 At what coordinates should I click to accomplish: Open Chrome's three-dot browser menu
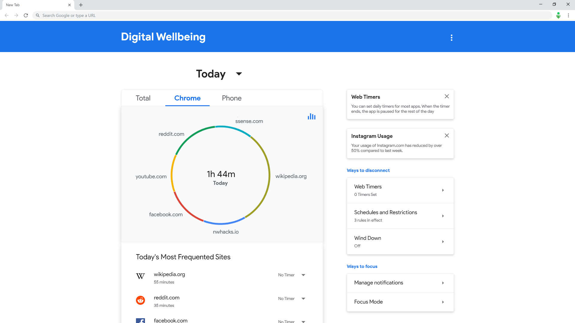[x=568, y=15]
